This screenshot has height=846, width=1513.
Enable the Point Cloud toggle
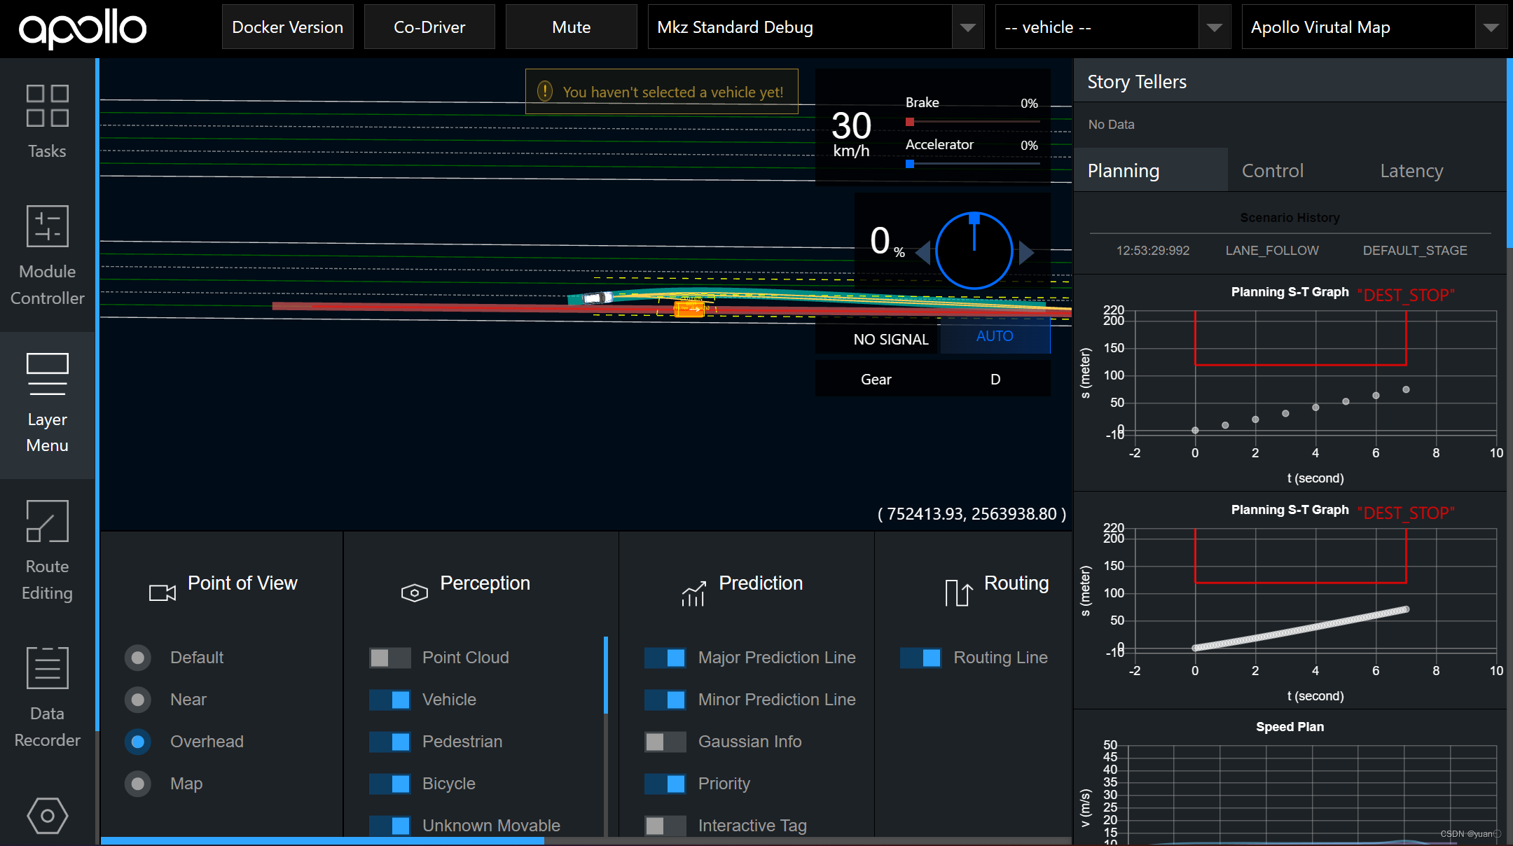(x=390, y=658)
